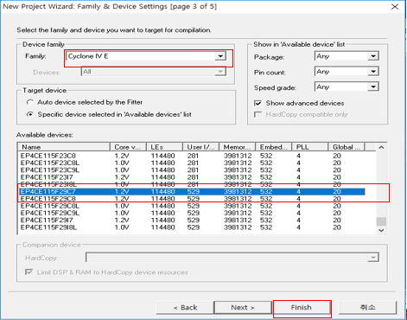
Task: Click the Back button
Action: [185, 308]
